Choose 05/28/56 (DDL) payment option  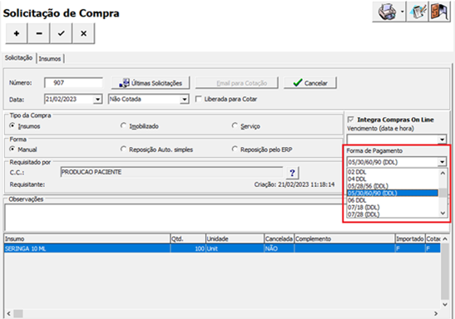click(x=393, y=186)
